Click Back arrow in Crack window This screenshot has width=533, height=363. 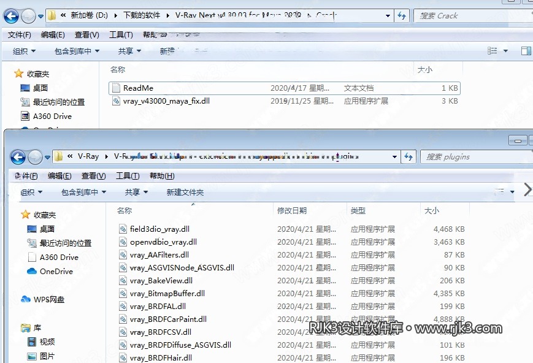tap(11, 16)
